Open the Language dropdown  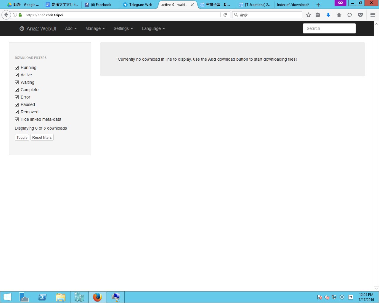click(x=153, y=28)
